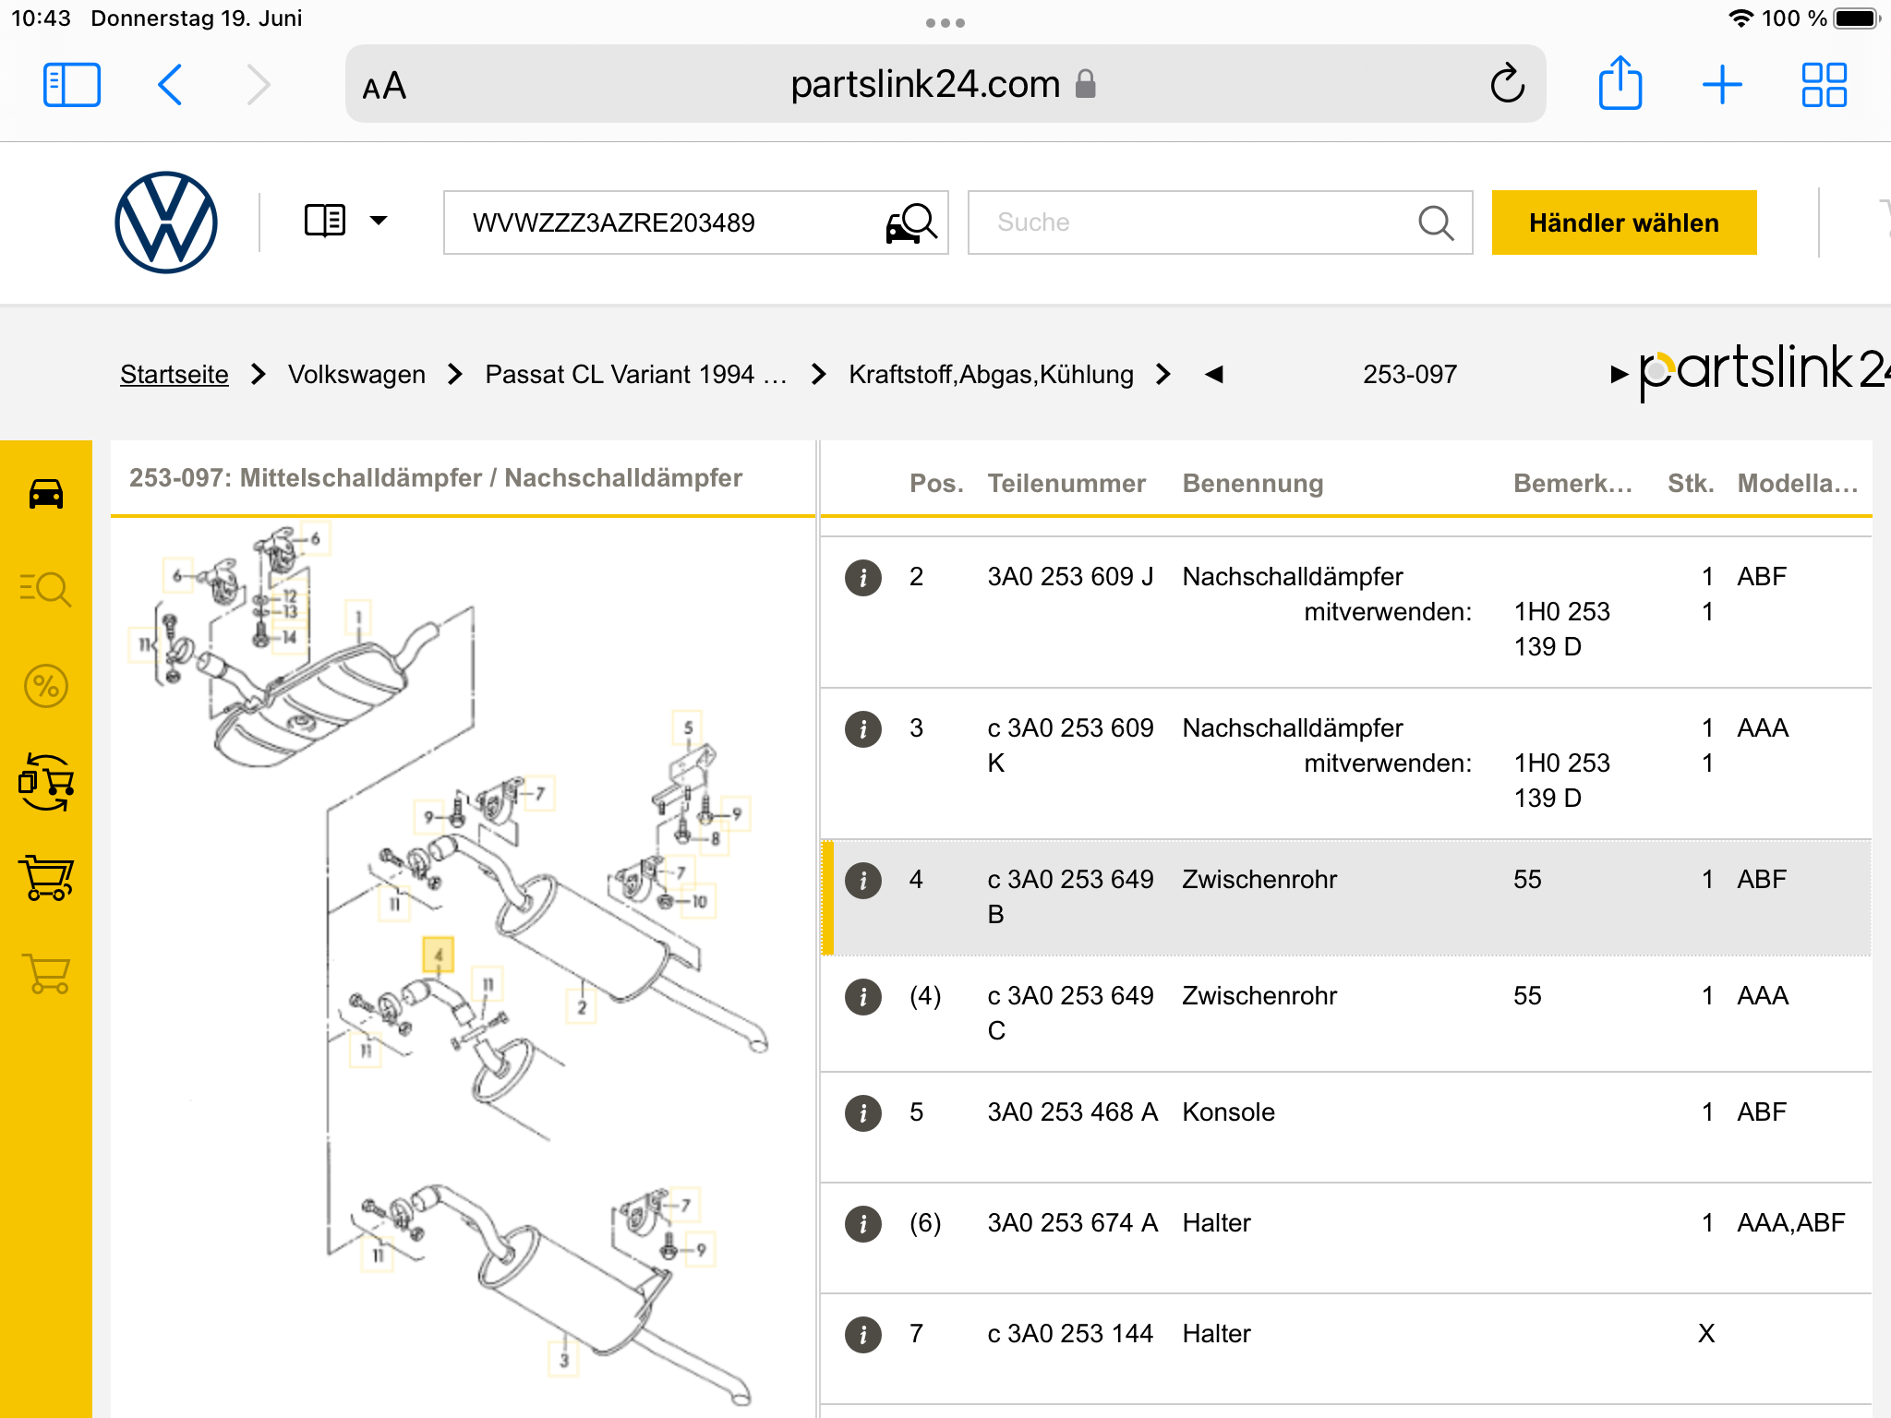
Task: Click position 10 label in the diagram
Action: click(x=699, y=901)
